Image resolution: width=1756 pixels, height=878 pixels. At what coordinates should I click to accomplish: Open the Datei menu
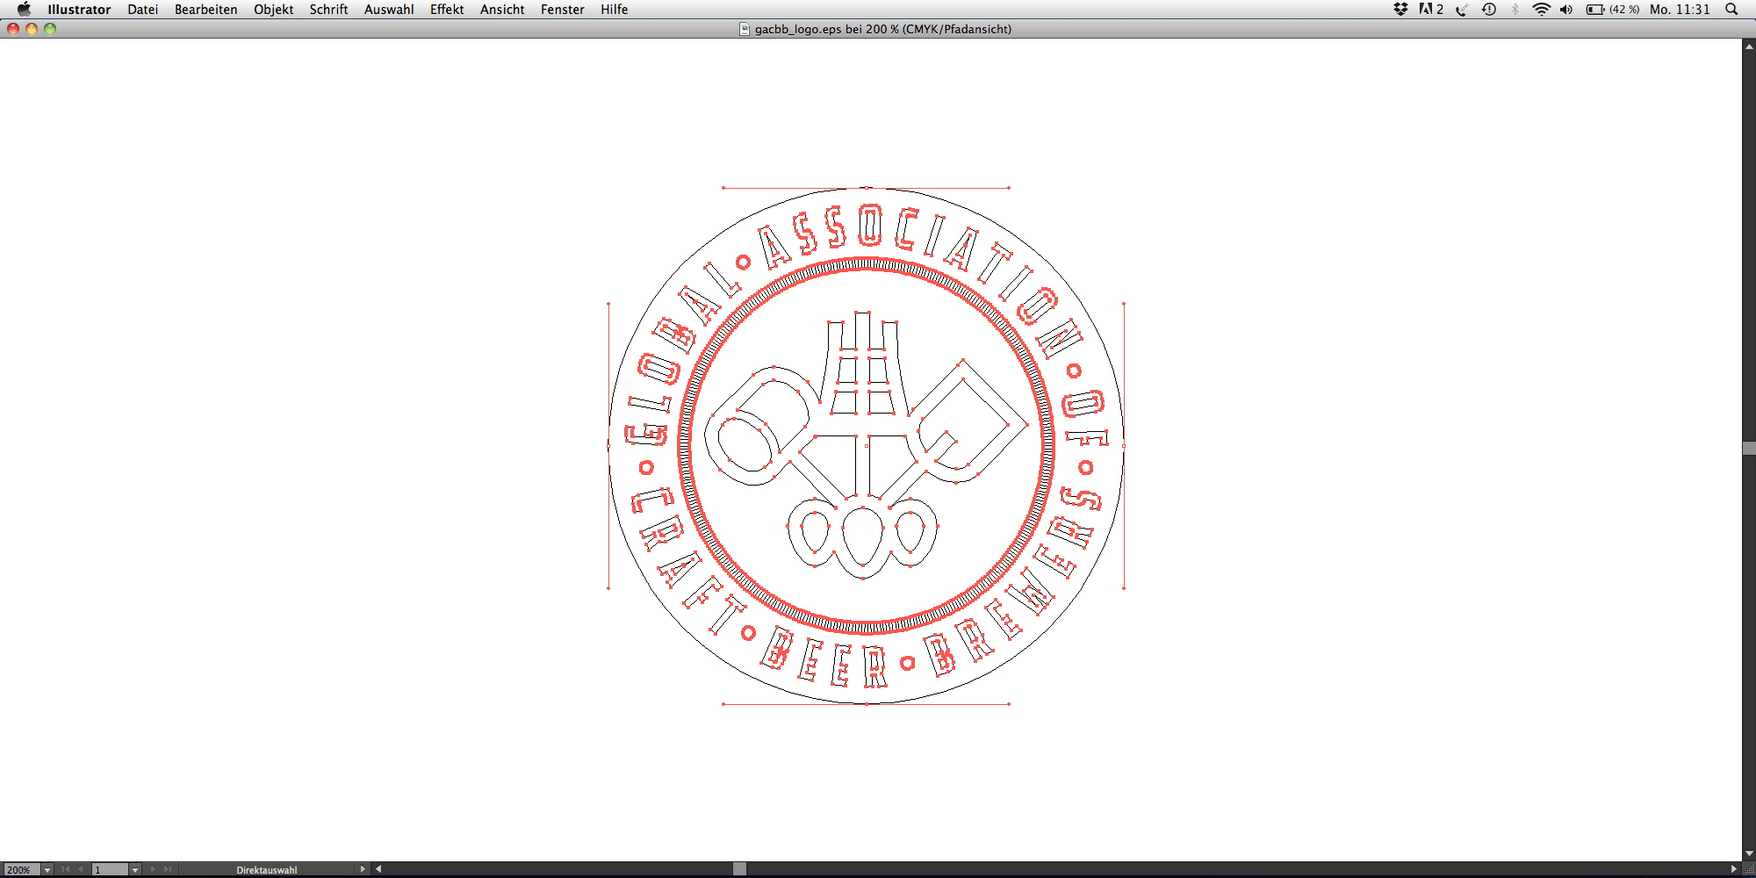click(142, 9)
